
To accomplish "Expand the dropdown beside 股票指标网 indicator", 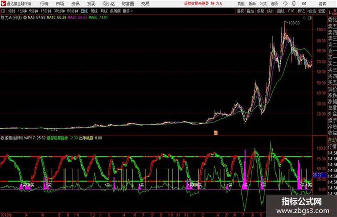I will point(2,138).
